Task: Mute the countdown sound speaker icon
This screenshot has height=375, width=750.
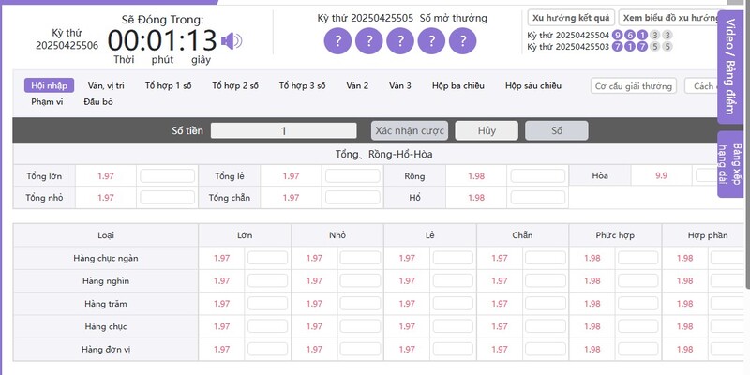Action: [232, 40]
